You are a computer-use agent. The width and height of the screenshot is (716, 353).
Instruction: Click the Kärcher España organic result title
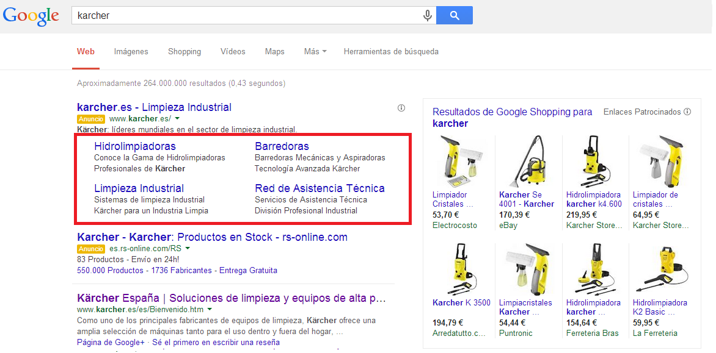point(232,298)
